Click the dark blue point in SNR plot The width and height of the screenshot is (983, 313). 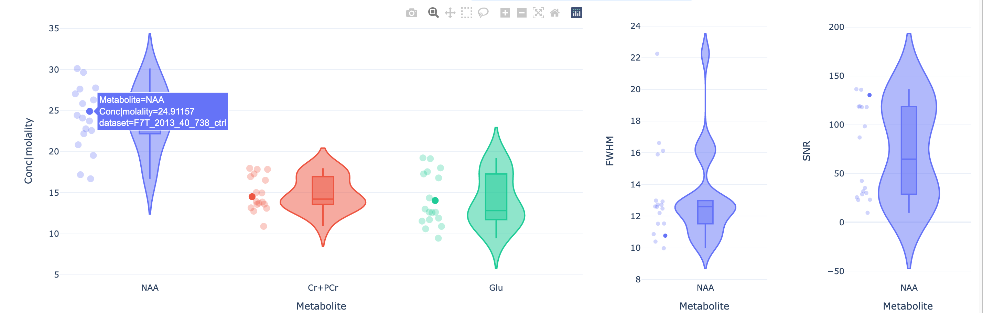[869, 95]
